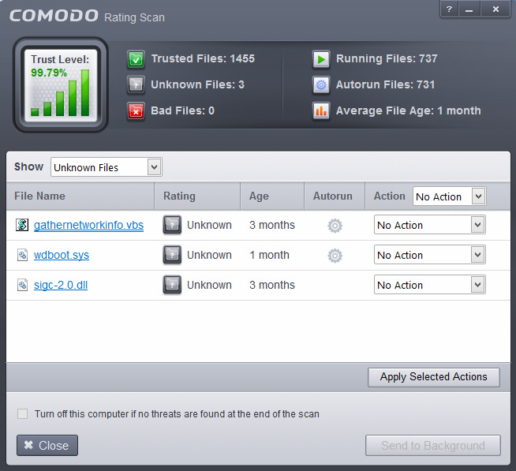This screenshot has height=471, width=516.
Task: Click the Close button at the bottom
Action: pos(47,445)
